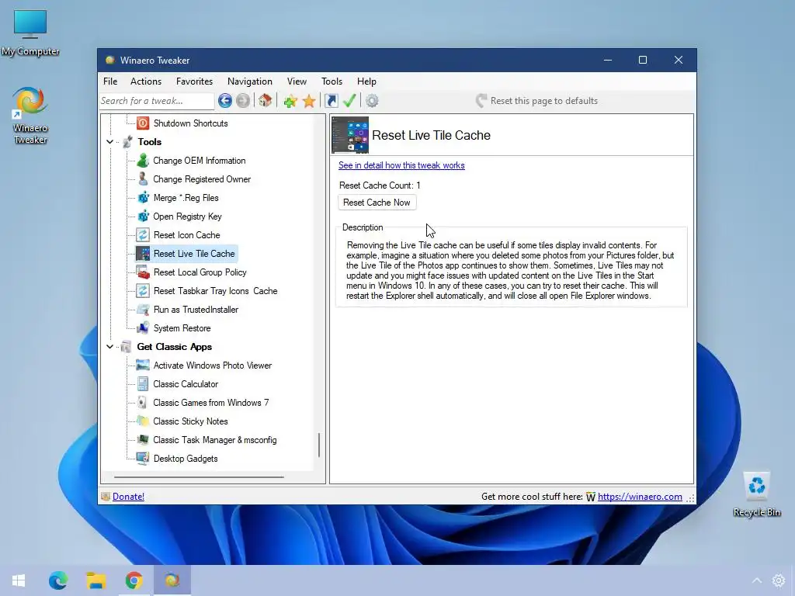Open the Help menu
The width and height of the screenshot is (795, 596).
366,81
